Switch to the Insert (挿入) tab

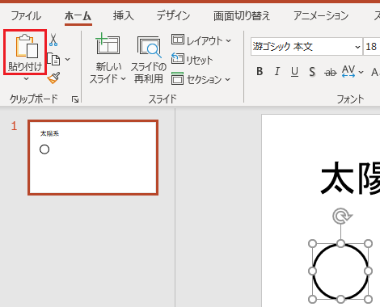(x=123, y=16)
